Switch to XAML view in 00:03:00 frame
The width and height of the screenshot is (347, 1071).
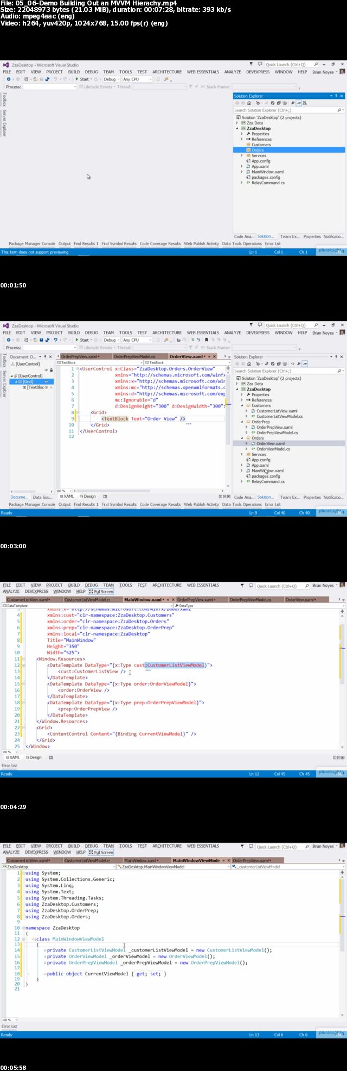(x=66, y=497)
